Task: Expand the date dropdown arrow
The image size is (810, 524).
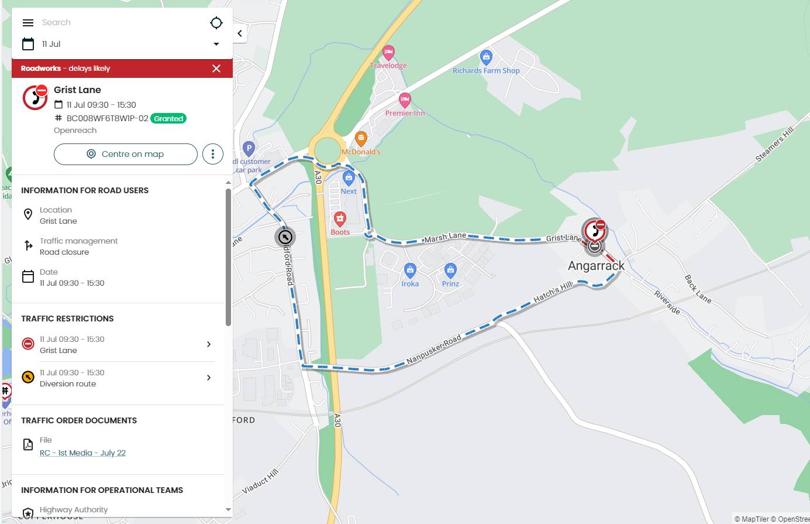Action: 216,44
